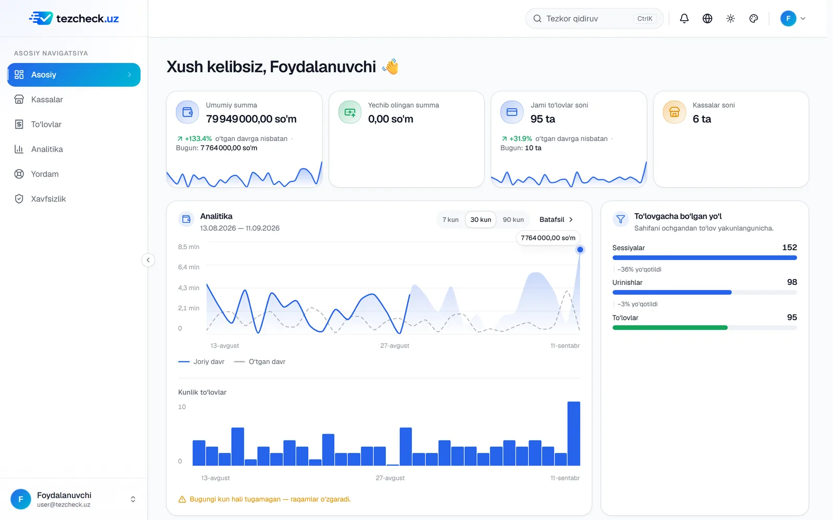This screenshot has width=833, height=520.
Task: Click the funnel icon in To'lovgacha panel
Action: pos(621,219)
